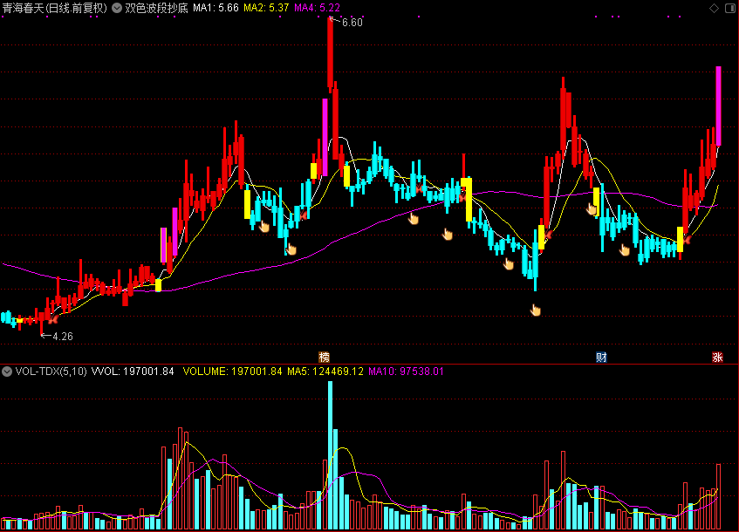Select the MA1: 5.66 value

tap(216, 8)
